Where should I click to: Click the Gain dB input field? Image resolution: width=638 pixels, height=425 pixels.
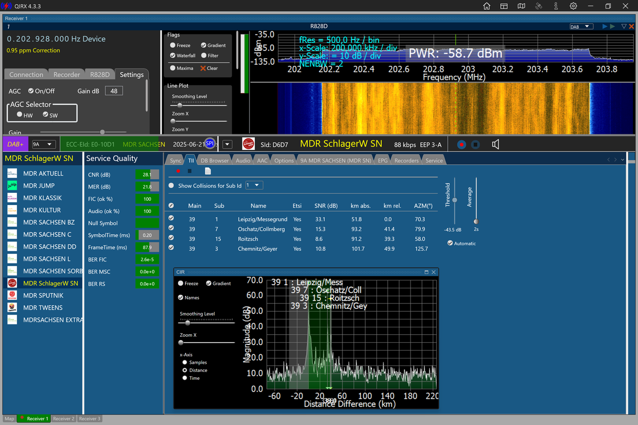(x=114, y=91)
